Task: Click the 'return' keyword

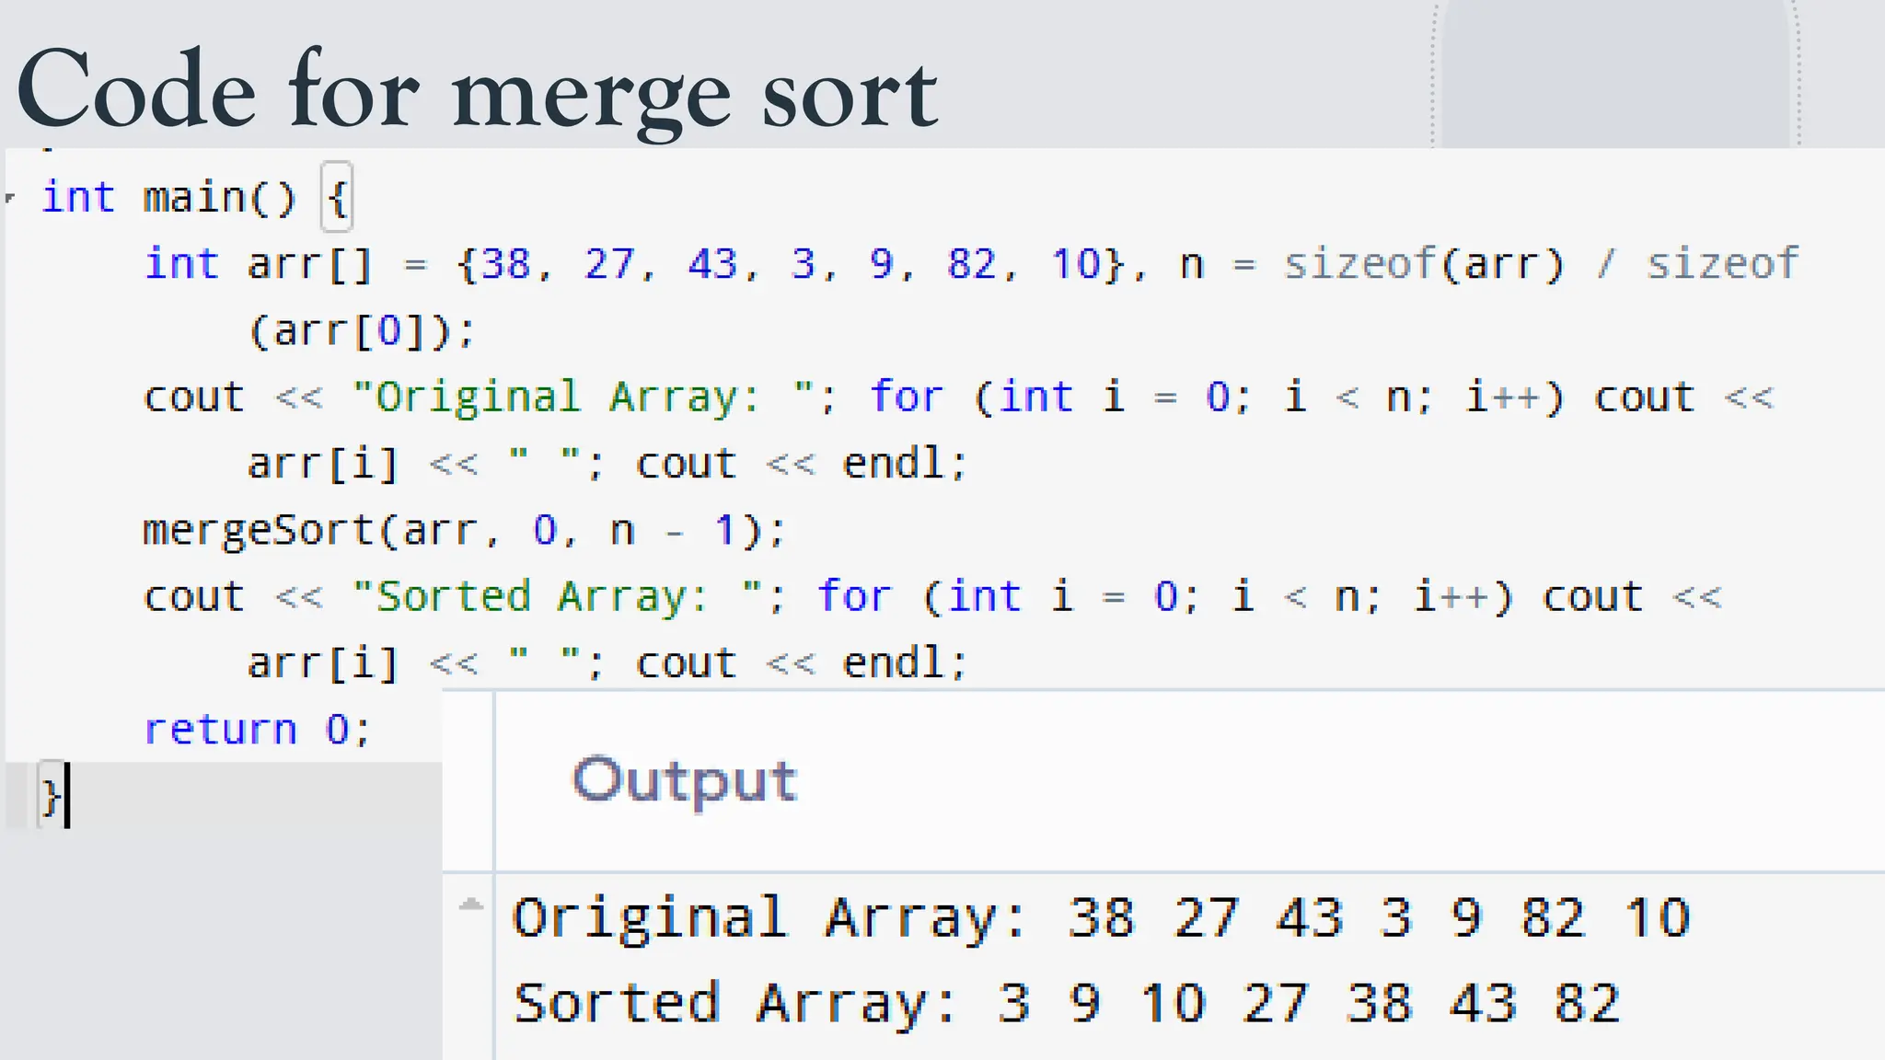Action: click(221, 730)
